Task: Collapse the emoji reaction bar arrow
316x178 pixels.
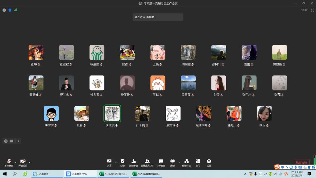Action: point(18,141)
